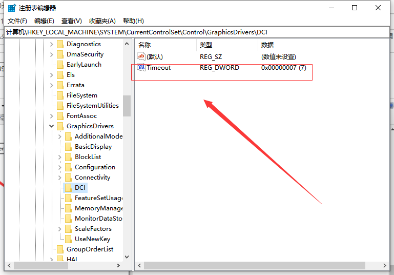The height and width of the screenshot is (275, 394).
Task: Select the BasicDisplay folder icon
Action: click(68, 147)
